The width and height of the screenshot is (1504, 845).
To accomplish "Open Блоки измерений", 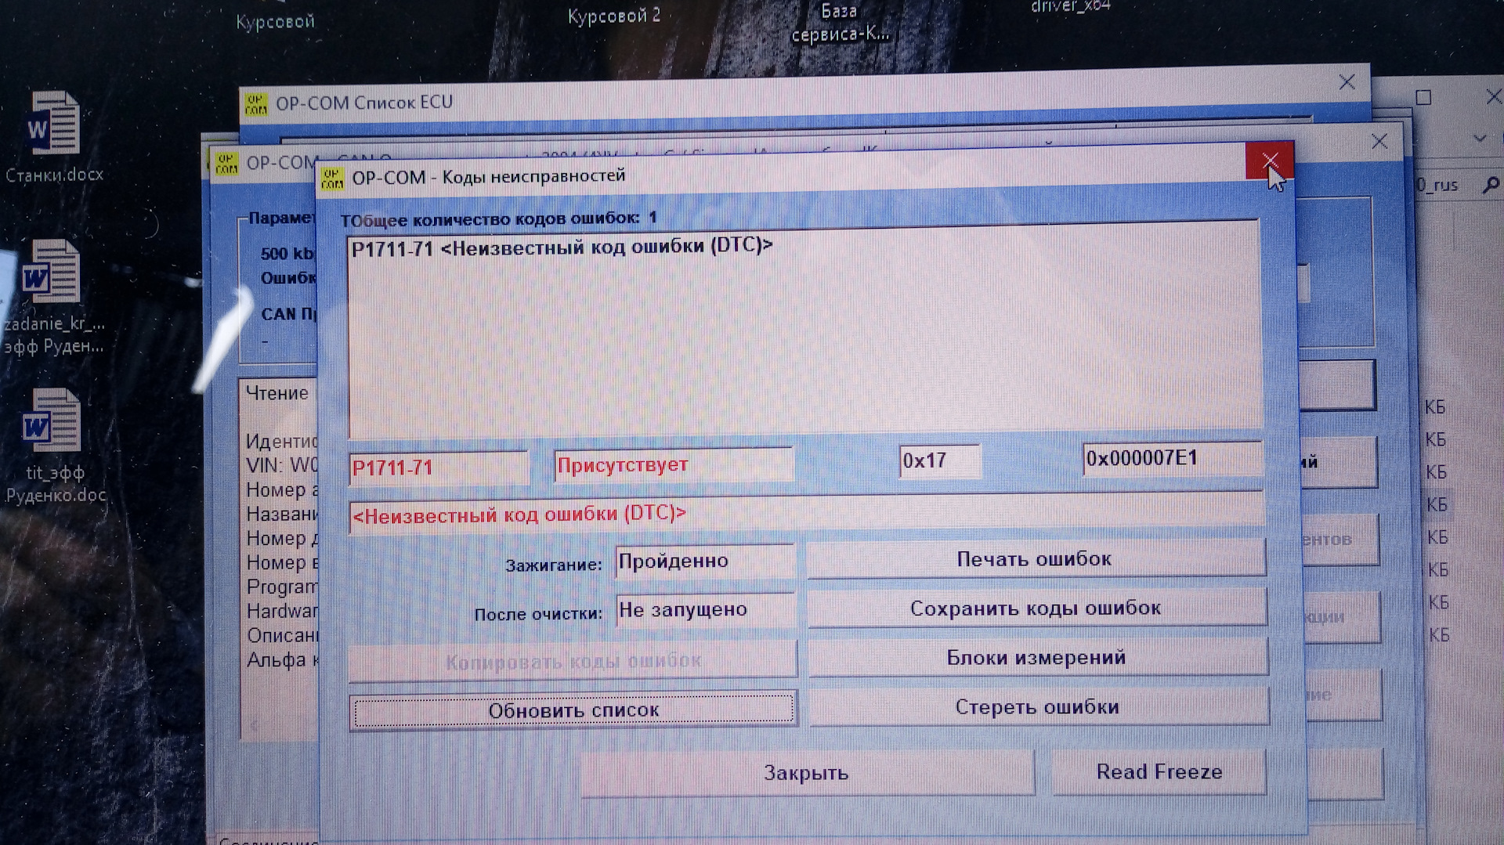I will pos(1037,657).
